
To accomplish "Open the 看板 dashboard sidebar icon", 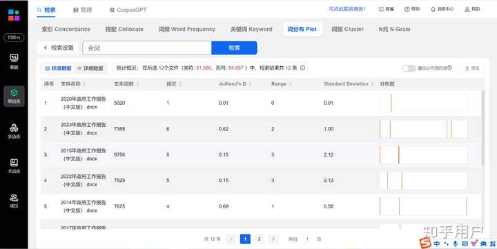I will coord(14,58).
